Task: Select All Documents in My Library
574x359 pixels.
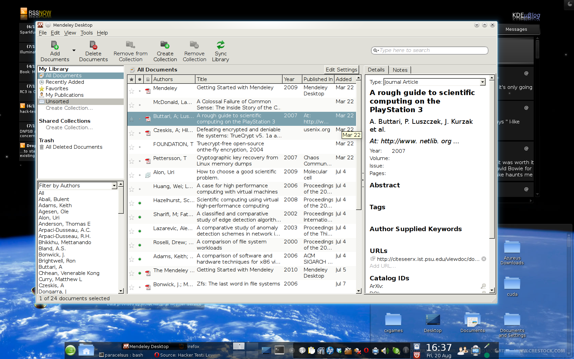Action: [x=81, y=76]
